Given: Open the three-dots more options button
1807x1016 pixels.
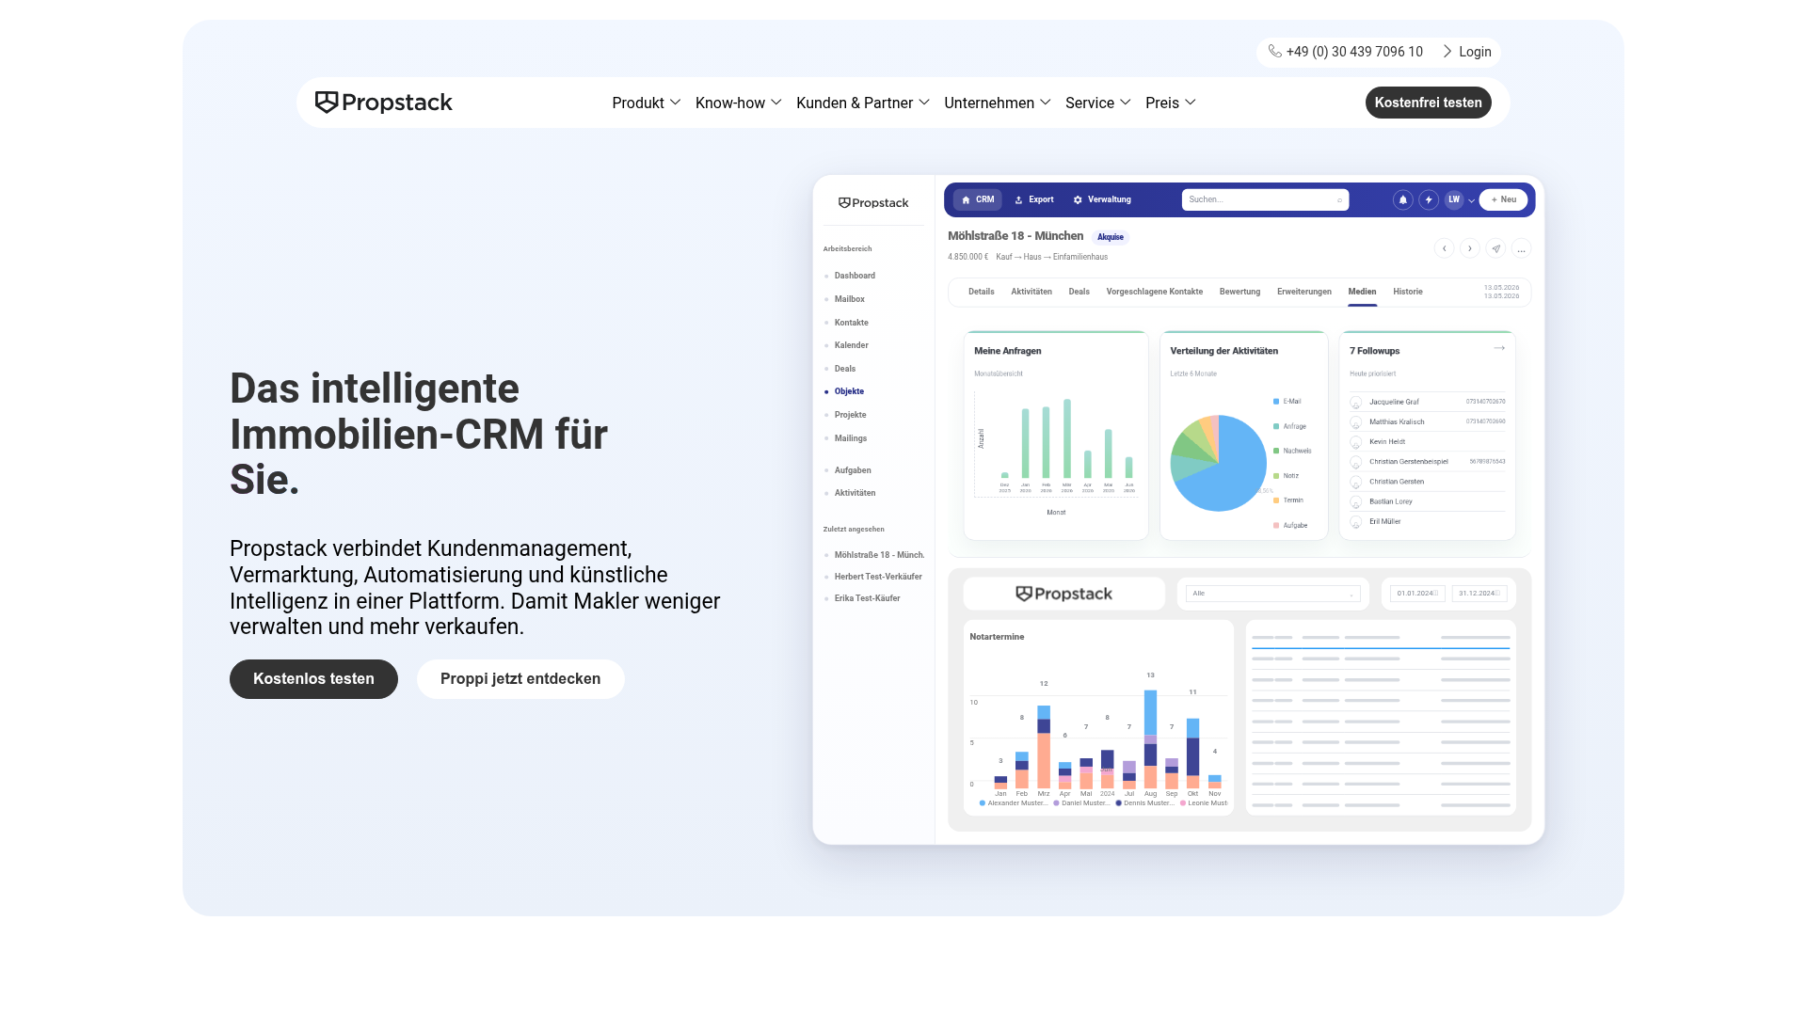Looking at the screenshot, I should coord(1521,248).
